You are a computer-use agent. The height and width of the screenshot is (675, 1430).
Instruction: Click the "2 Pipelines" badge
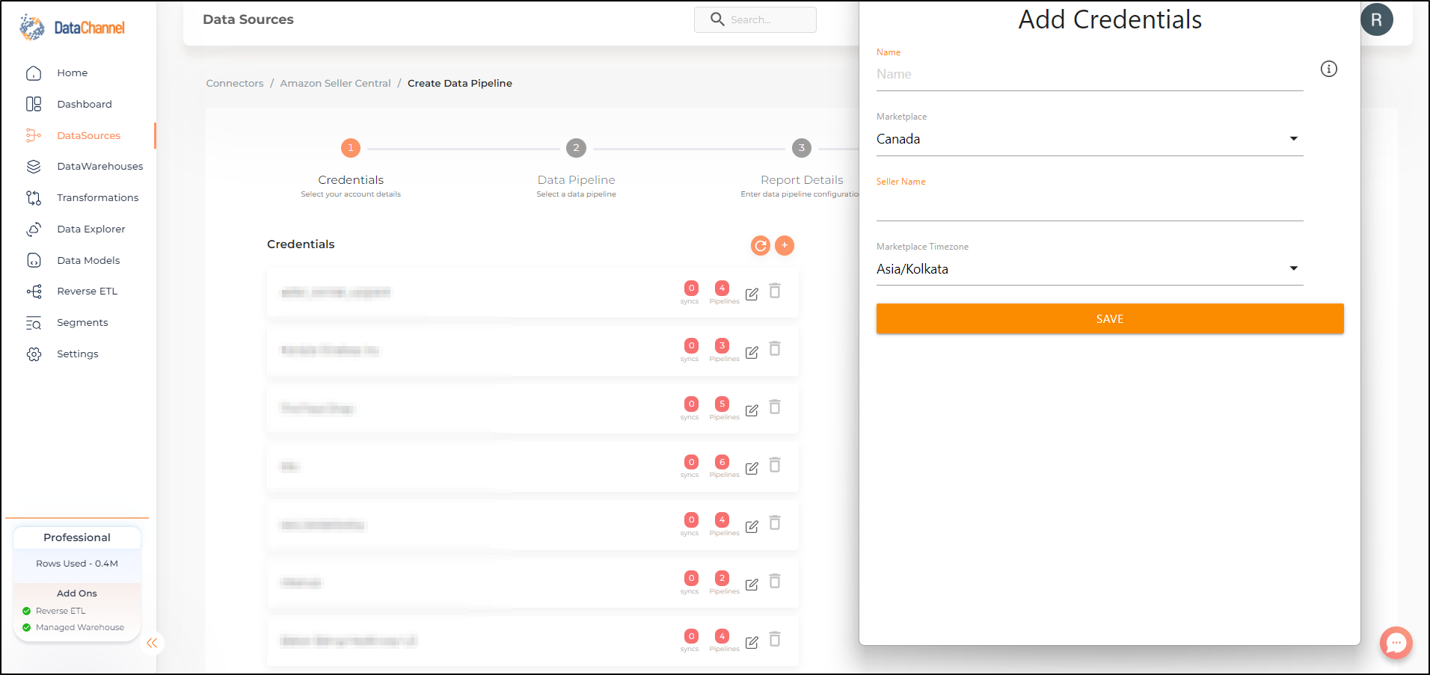pos(724,582)
